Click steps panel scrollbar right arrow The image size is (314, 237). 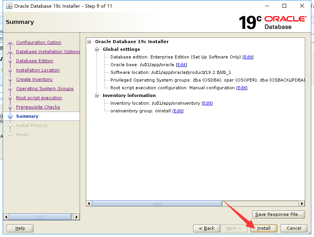(76, 217)
